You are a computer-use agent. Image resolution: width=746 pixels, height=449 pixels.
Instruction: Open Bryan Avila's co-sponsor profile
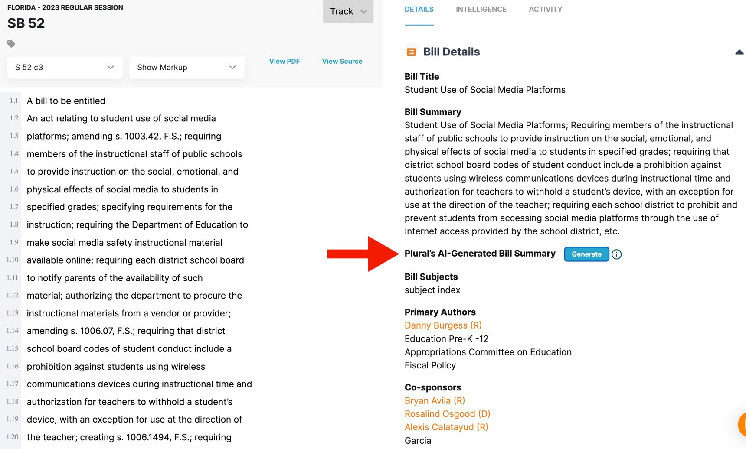435,400
